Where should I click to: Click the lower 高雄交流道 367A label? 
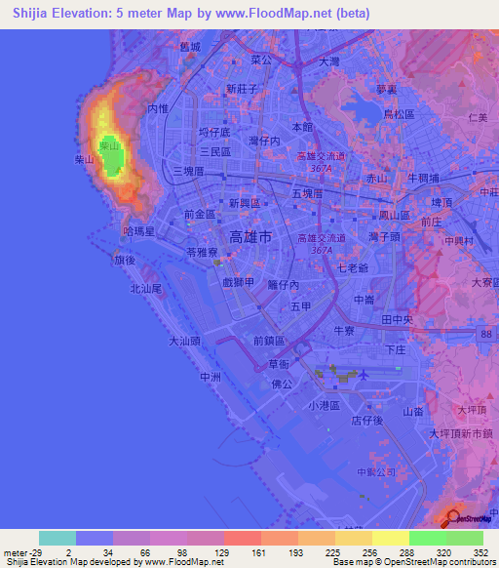[322, 244]
